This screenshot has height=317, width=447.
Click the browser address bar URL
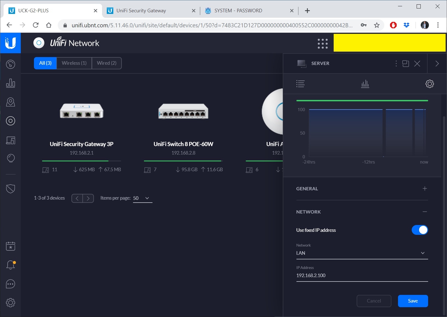point(212,25)
